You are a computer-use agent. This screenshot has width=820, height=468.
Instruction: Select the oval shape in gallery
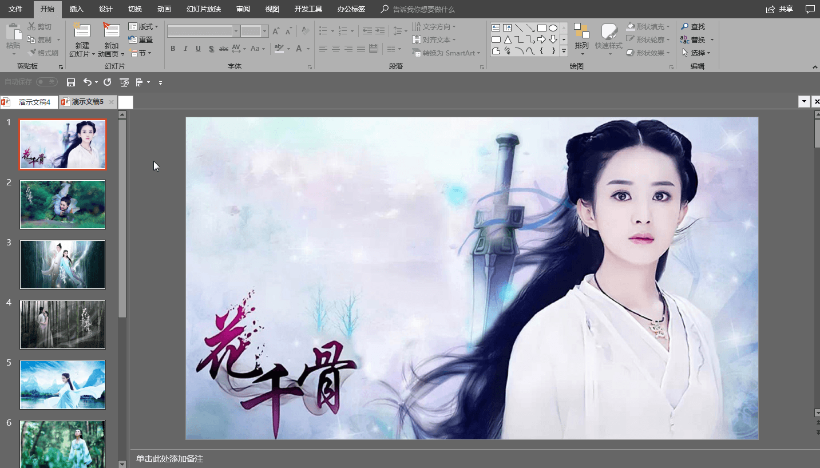553,28
